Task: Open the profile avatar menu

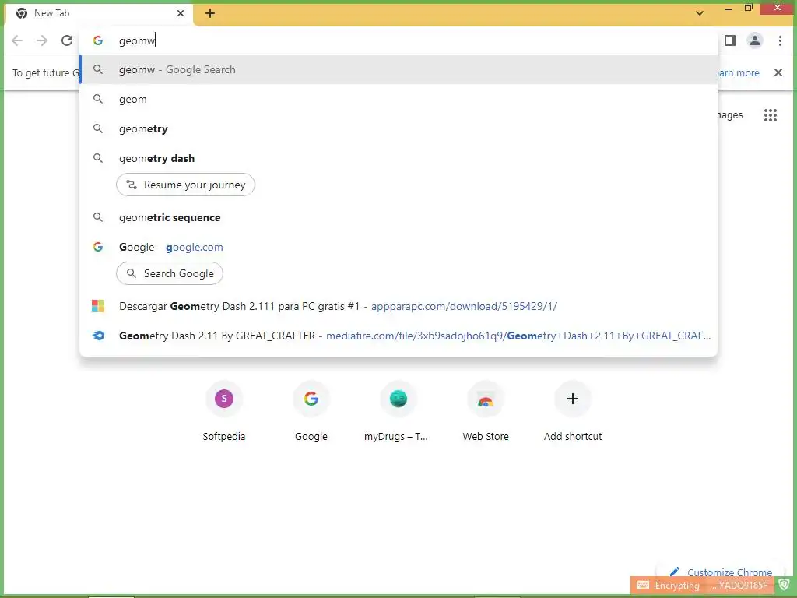Action: (755, 40)
